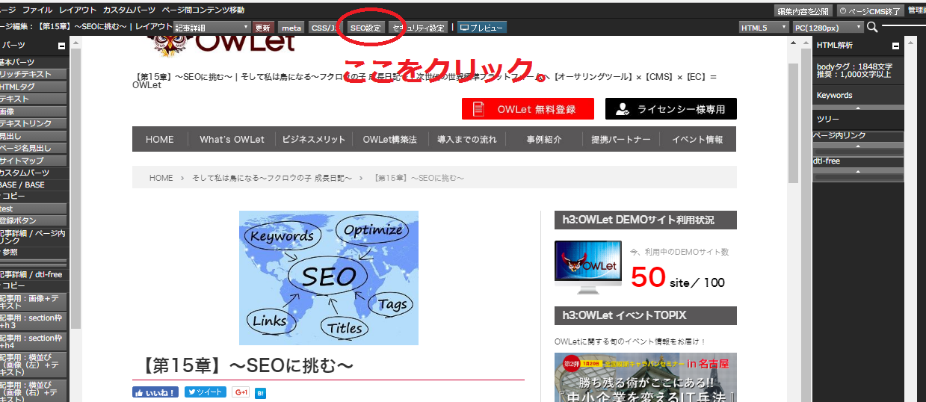Select 記事用:section枠+h3 part
926x402 pixels.
33,322
